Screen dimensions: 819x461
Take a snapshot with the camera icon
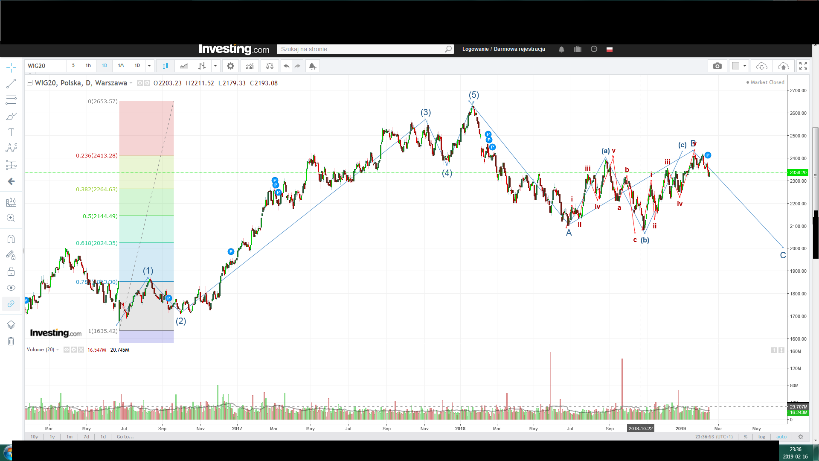coord(717,66)
